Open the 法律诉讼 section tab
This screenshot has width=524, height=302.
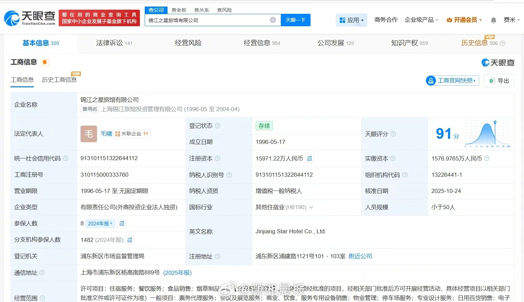[x=114, y=43]
